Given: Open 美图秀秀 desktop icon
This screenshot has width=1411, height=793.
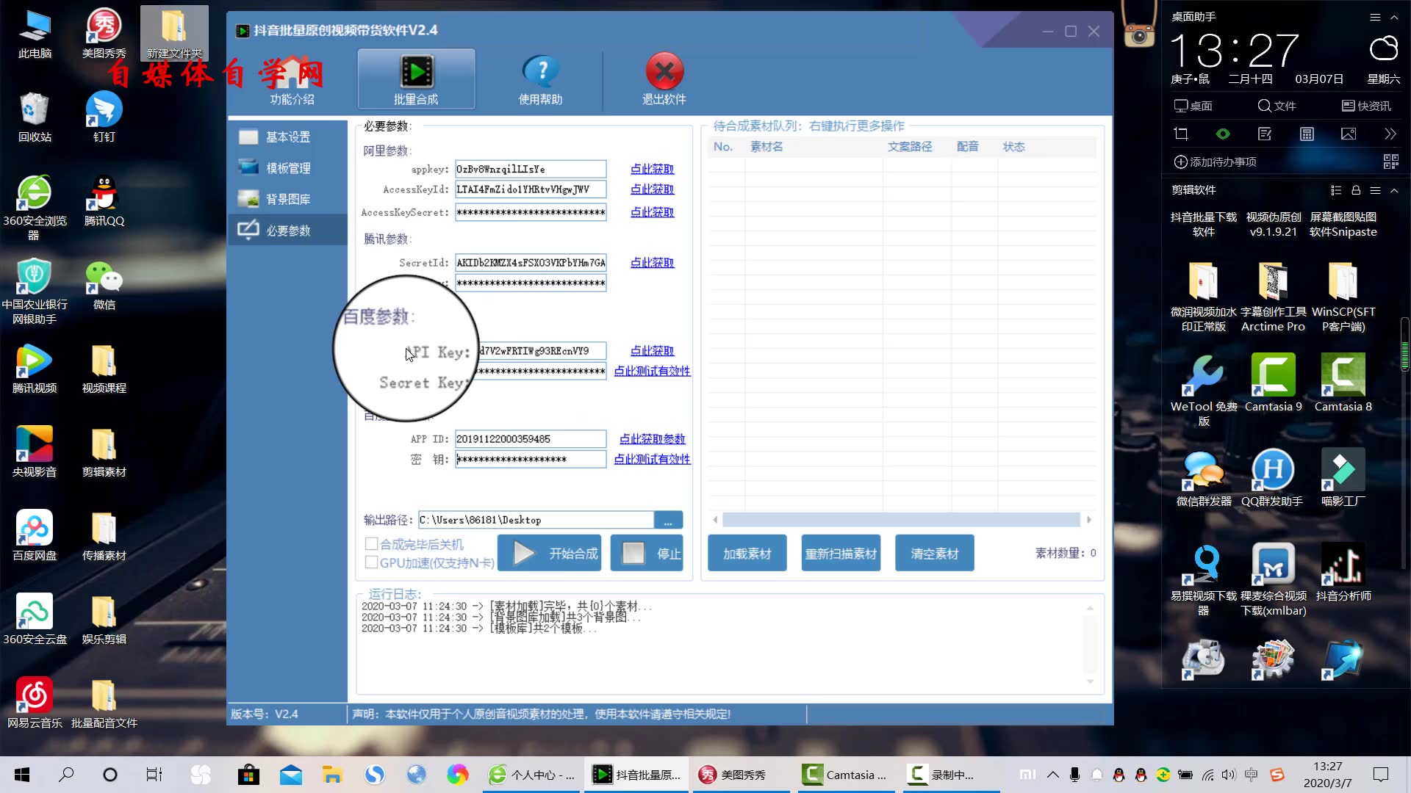Looking at the screenshot, I should [x=104, y=35].
